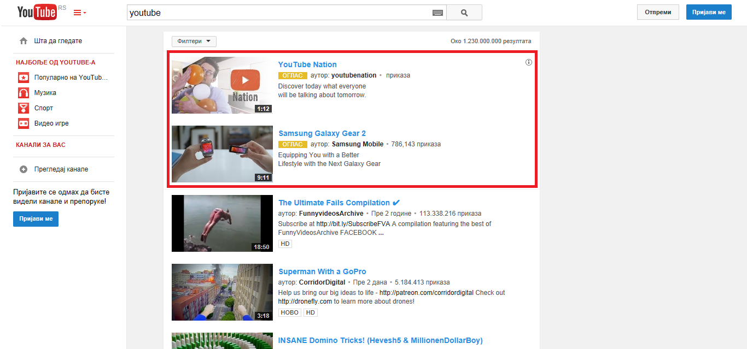This screenshot has width=747, height=349.
Task: Open The Ultimate Fails Compilation thumbnail
Action: 222,223
